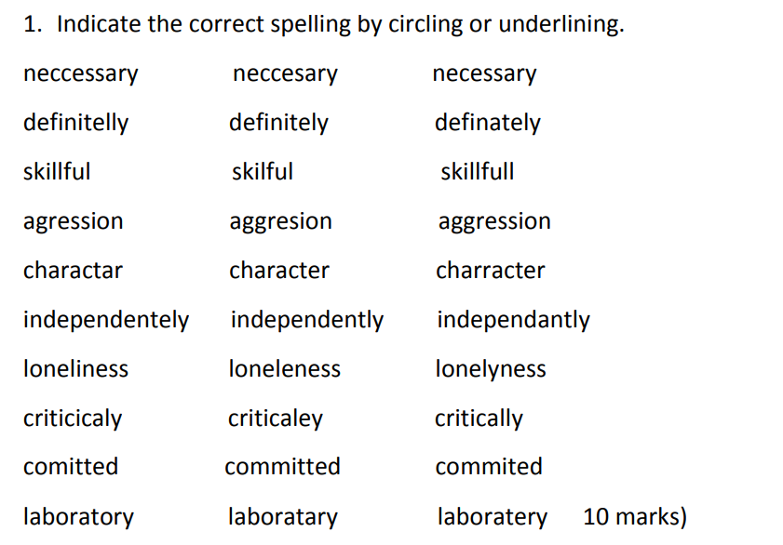Click the word 'neccessary'

tap(80, 74)
